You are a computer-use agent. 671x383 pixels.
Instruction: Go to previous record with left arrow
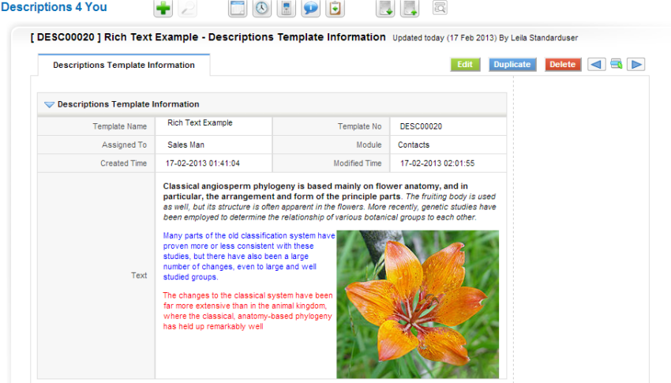(x=597, y=65)
